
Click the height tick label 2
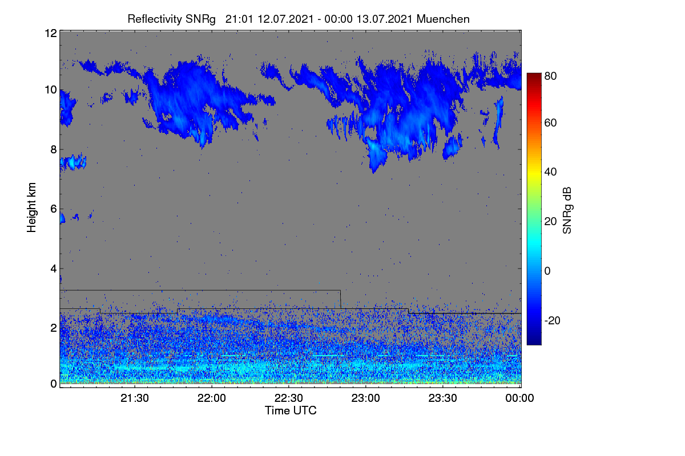[x=53, y=328]
